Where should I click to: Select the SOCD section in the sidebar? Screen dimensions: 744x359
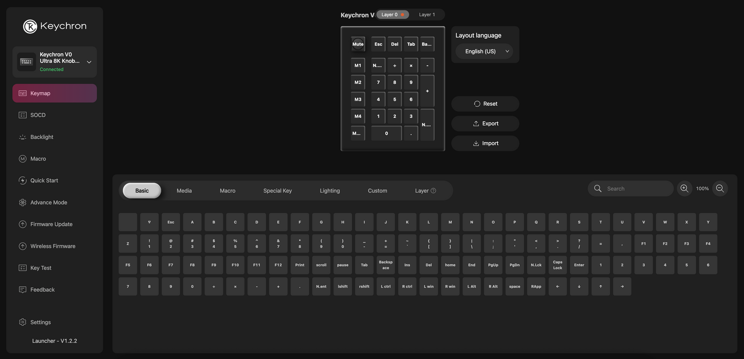coord(38,115)
